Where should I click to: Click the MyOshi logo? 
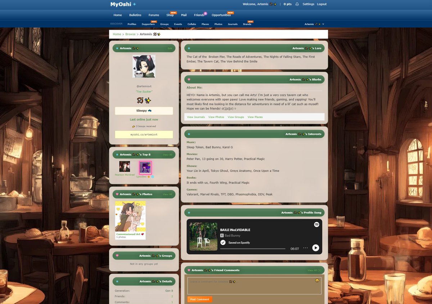(123, 4)
